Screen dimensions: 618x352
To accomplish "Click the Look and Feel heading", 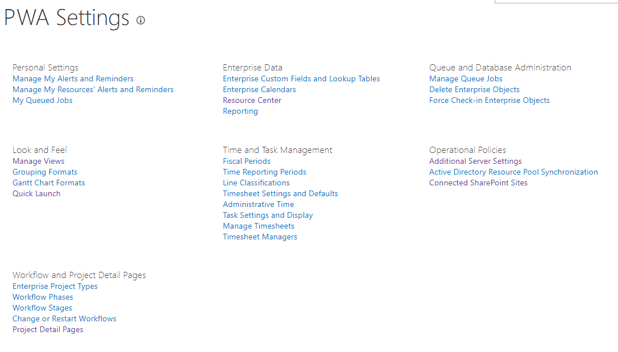I will (x=40, y=150).
